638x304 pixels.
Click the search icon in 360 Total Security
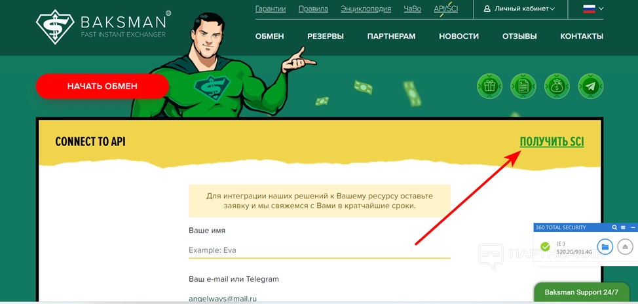click(615, 227)
